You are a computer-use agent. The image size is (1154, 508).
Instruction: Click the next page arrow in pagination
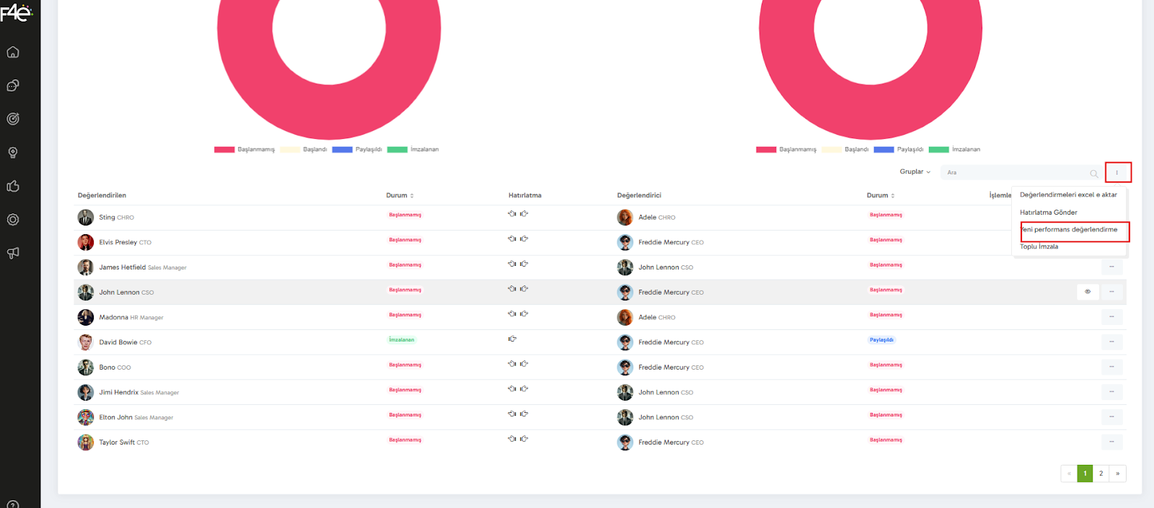tap(1117, 473)
